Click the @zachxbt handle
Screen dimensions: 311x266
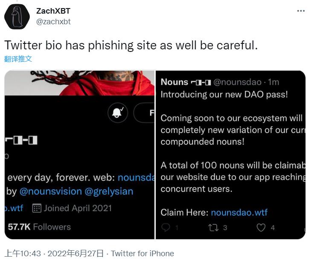point(53,22)
